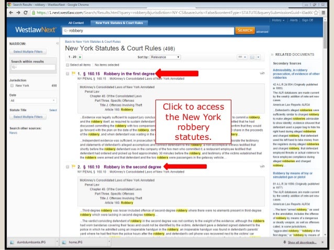Go to the next results page arrow

coord(80,57)
